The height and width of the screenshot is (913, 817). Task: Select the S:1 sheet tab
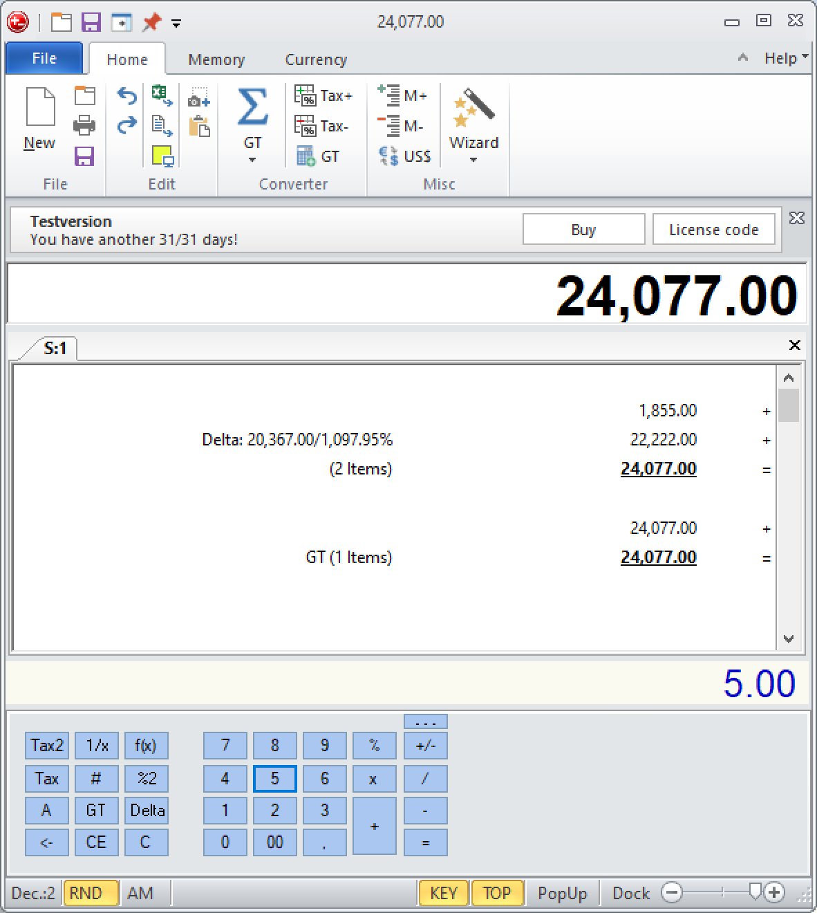55,348
